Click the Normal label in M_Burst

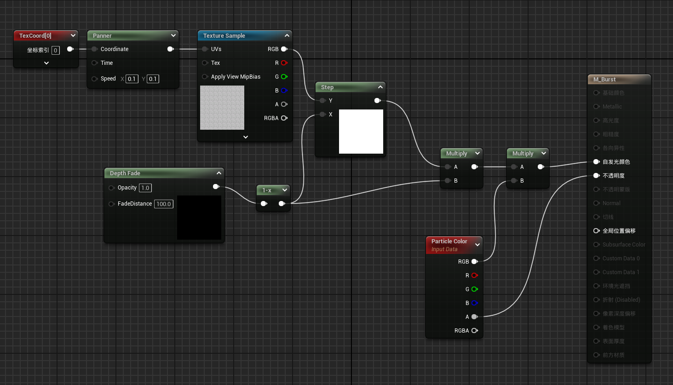pos(611,203)
